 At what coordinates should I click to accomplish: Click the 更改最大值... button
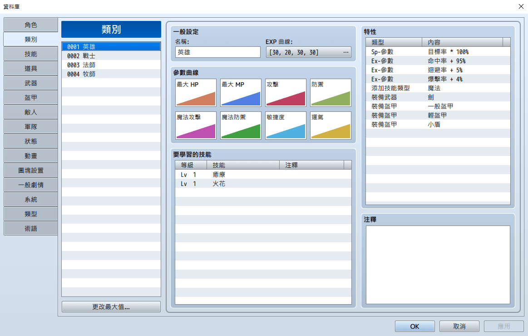click(111, 307)
